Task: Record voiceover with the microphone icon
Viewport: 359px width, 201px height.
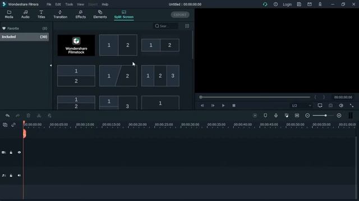Action: click(276, 116)
